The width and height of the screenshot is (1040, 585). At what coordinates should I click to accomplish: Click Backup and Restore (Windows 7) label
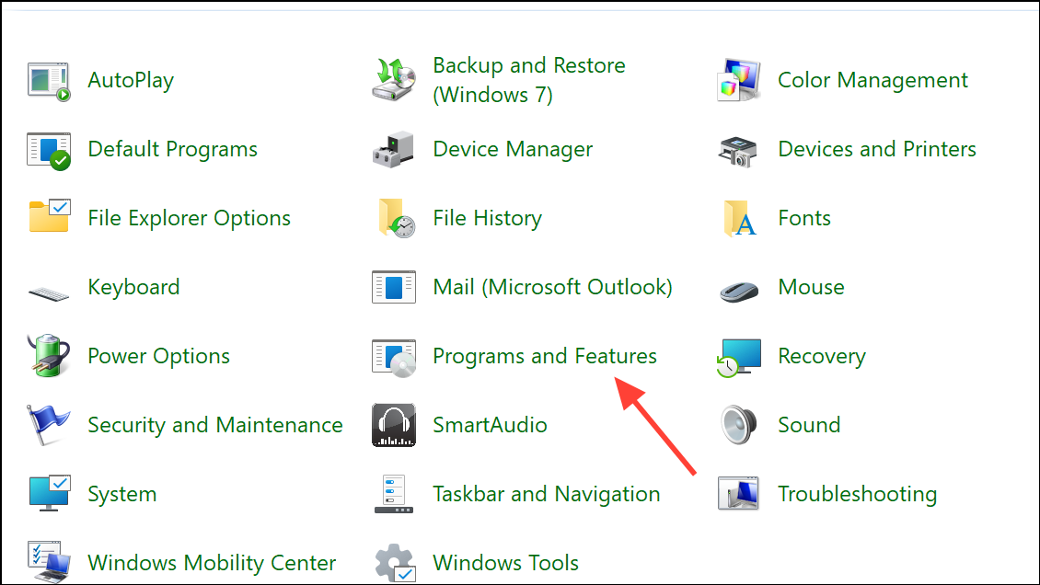pyautogui.click(x=528, y=79)
